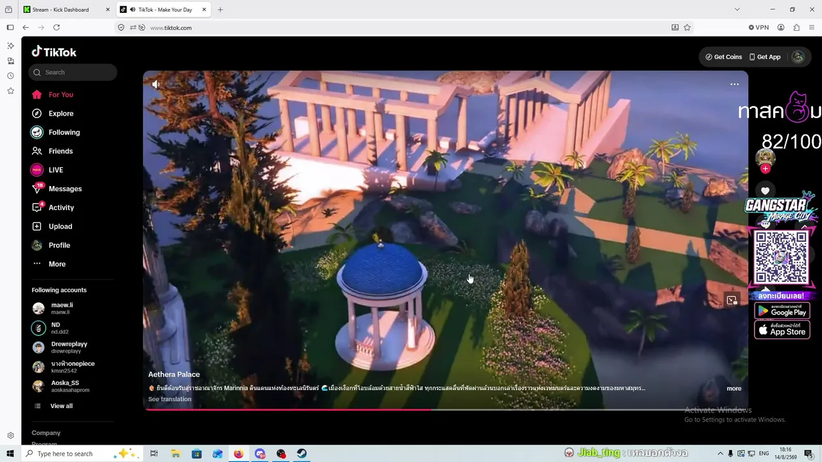This screenshot has height=462, width=822.
Task: Show hidden system tray icons
Action: (x=720, y=454)
